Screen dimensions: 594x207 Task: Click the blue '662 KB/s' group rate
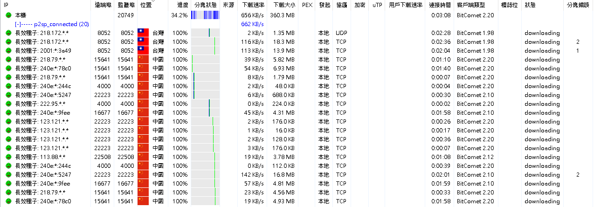(x=253, y=24)
